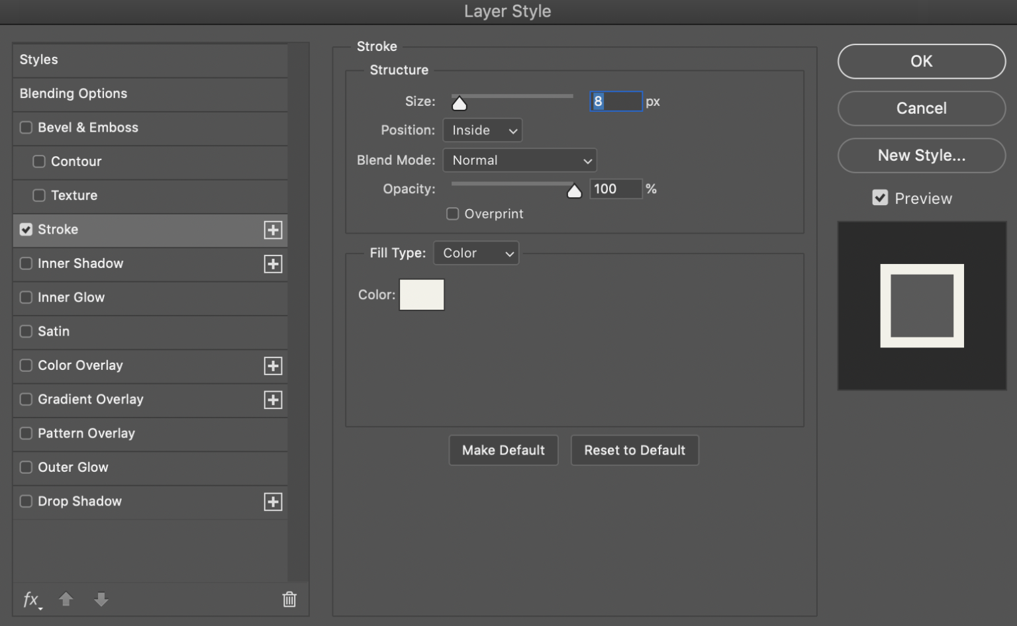Click the Cancel button
The width and height of the screenshot is (1017, 626).
922,109
